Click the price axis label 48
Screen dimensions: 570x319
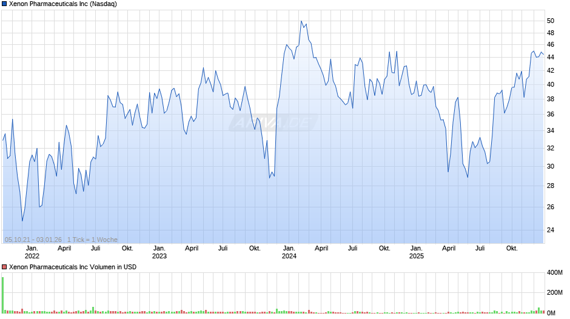coord(551,33)
